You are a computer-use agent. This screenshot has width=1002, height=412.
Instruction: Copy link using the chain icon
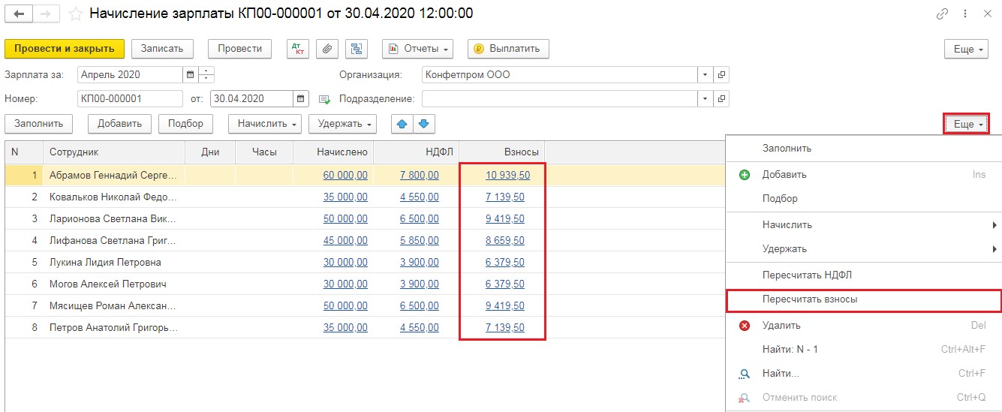point(942,14)
